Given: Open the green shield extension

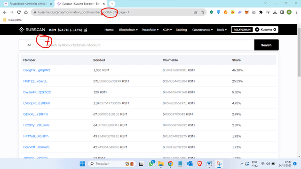Looking at the screenshot, I should coord(211,12).
